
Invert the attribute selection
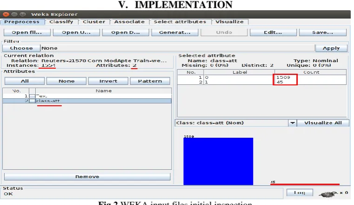[x=108, y=81]
